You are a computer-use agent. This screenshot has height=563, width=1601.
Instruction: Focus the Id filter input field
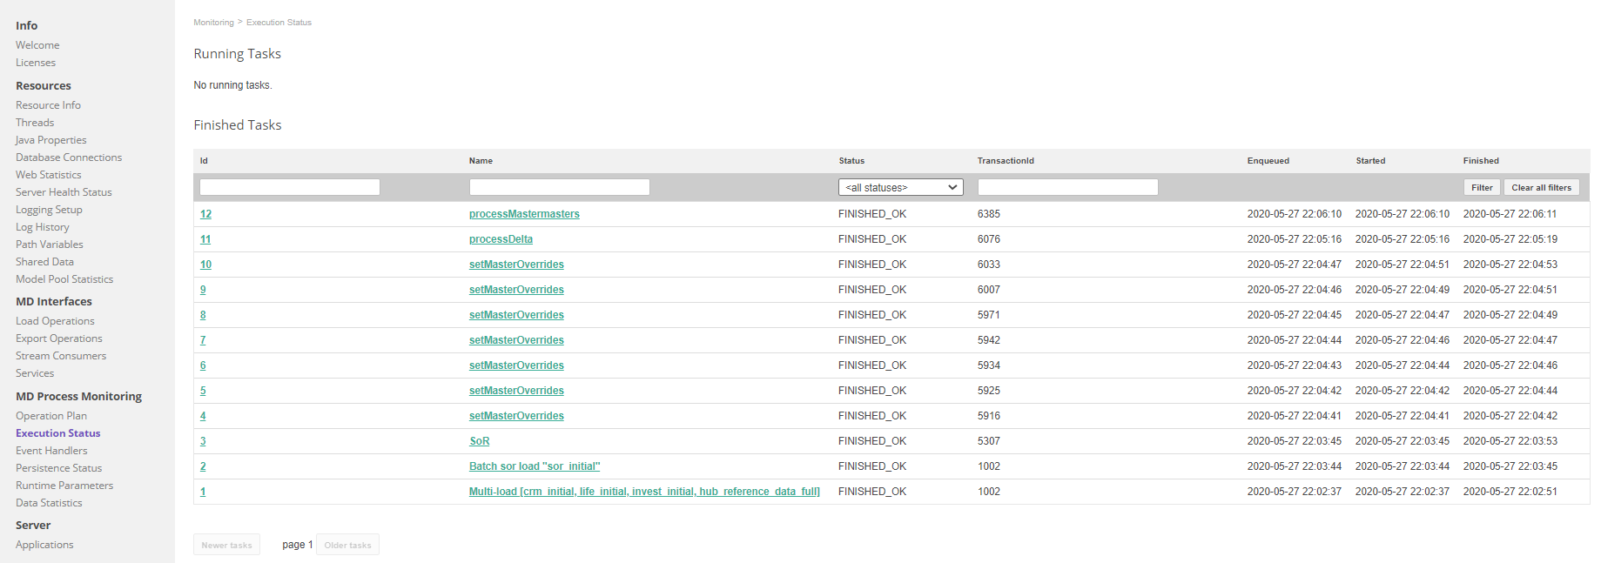tap(289, 187)
